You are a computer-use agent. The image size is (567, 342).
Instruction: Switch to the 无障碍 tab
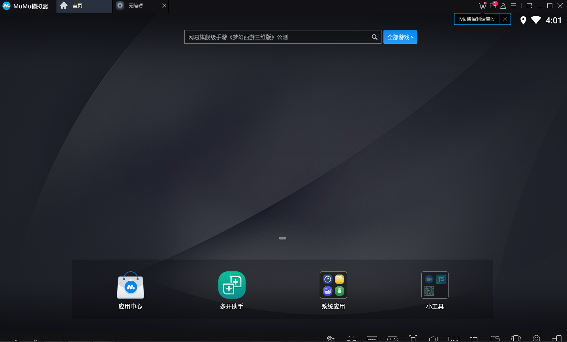tap(141, 6)
